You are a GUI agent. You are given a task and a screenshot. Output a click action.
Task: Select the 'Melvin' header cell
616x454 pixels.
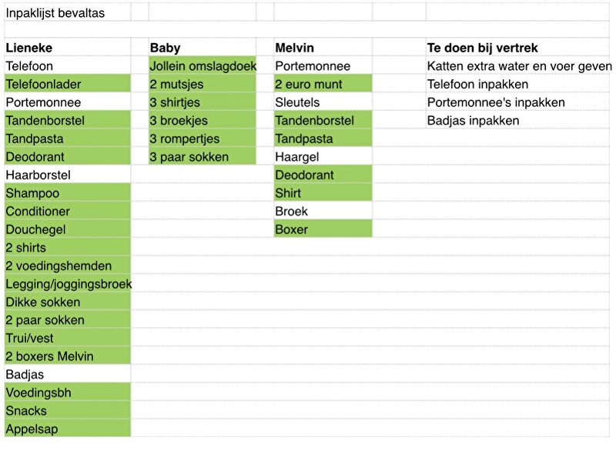pyautogui.click(x=323, y=48)
